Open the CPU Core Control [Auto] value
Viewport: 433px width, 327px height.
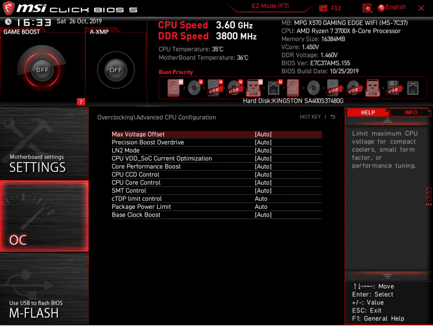(x=263, y=183)
